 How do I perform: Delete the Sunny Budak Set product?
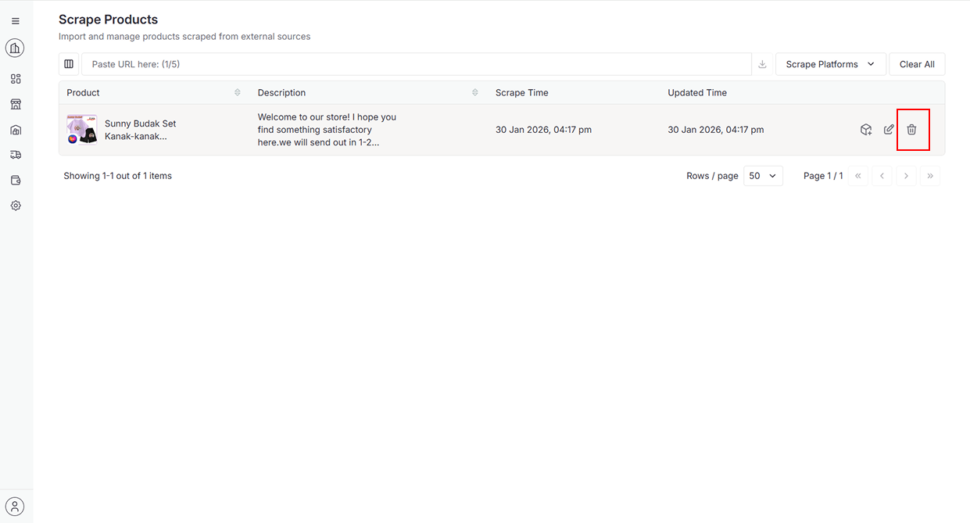point(911,130)
